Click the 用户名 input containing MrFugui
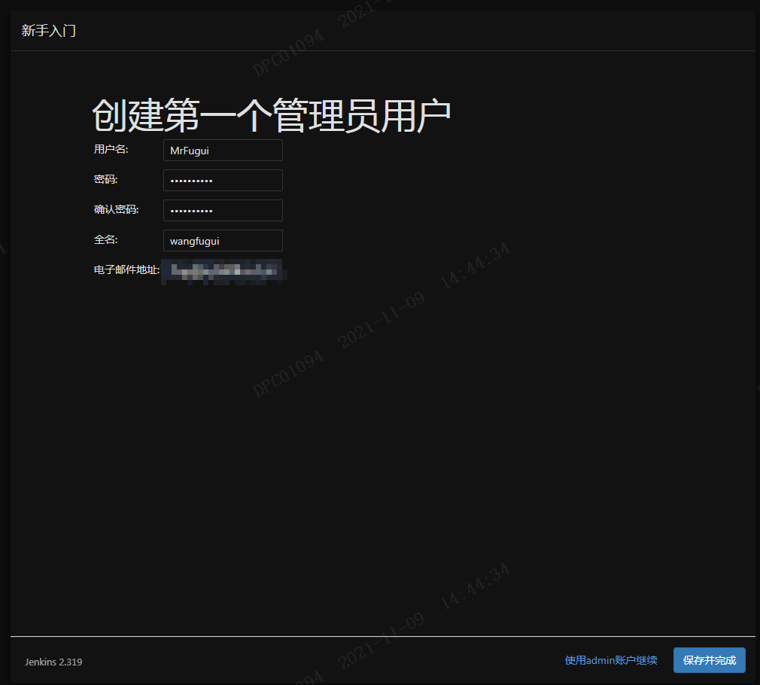This screenshot has width=760, height=685. point(222,150)
